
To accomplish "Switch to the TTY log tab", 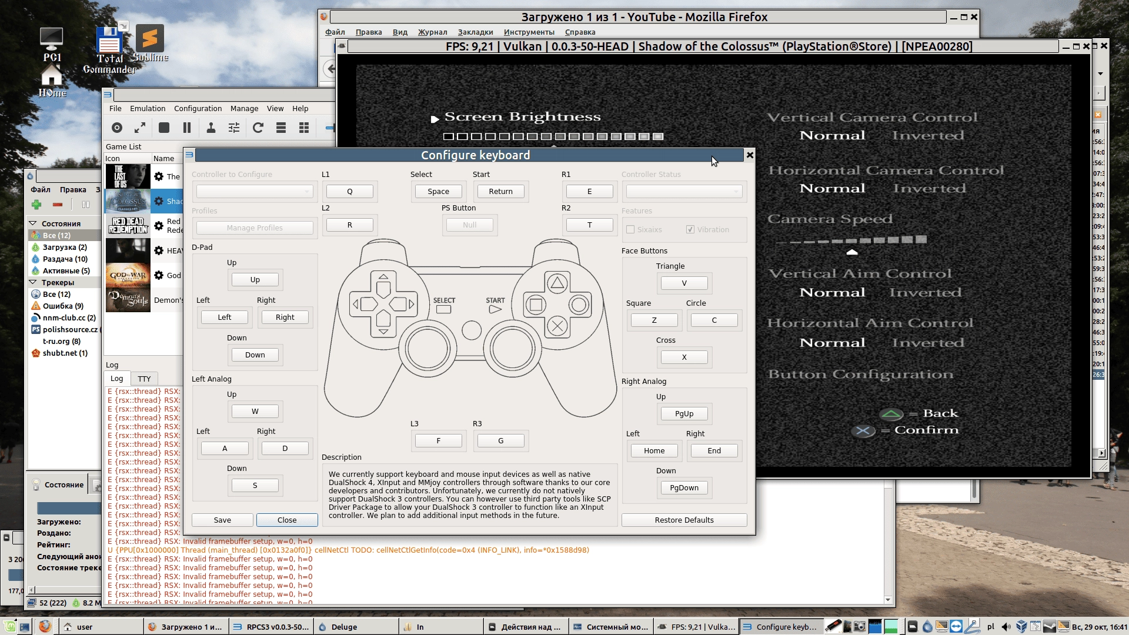I will [144, 379].
